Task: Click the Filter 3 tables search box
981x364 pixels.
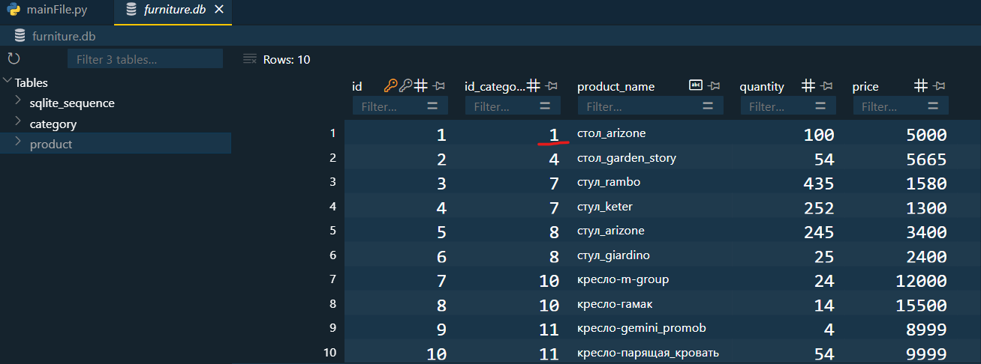Action: click(145, 59)
